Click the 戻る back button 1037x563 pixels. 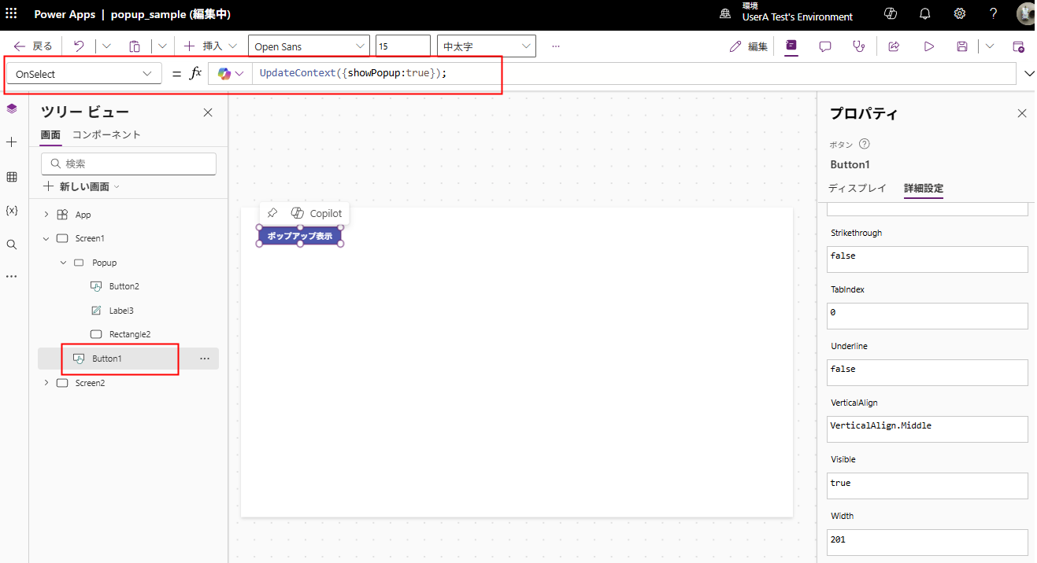pyautogui.click(x=33, y=46)
